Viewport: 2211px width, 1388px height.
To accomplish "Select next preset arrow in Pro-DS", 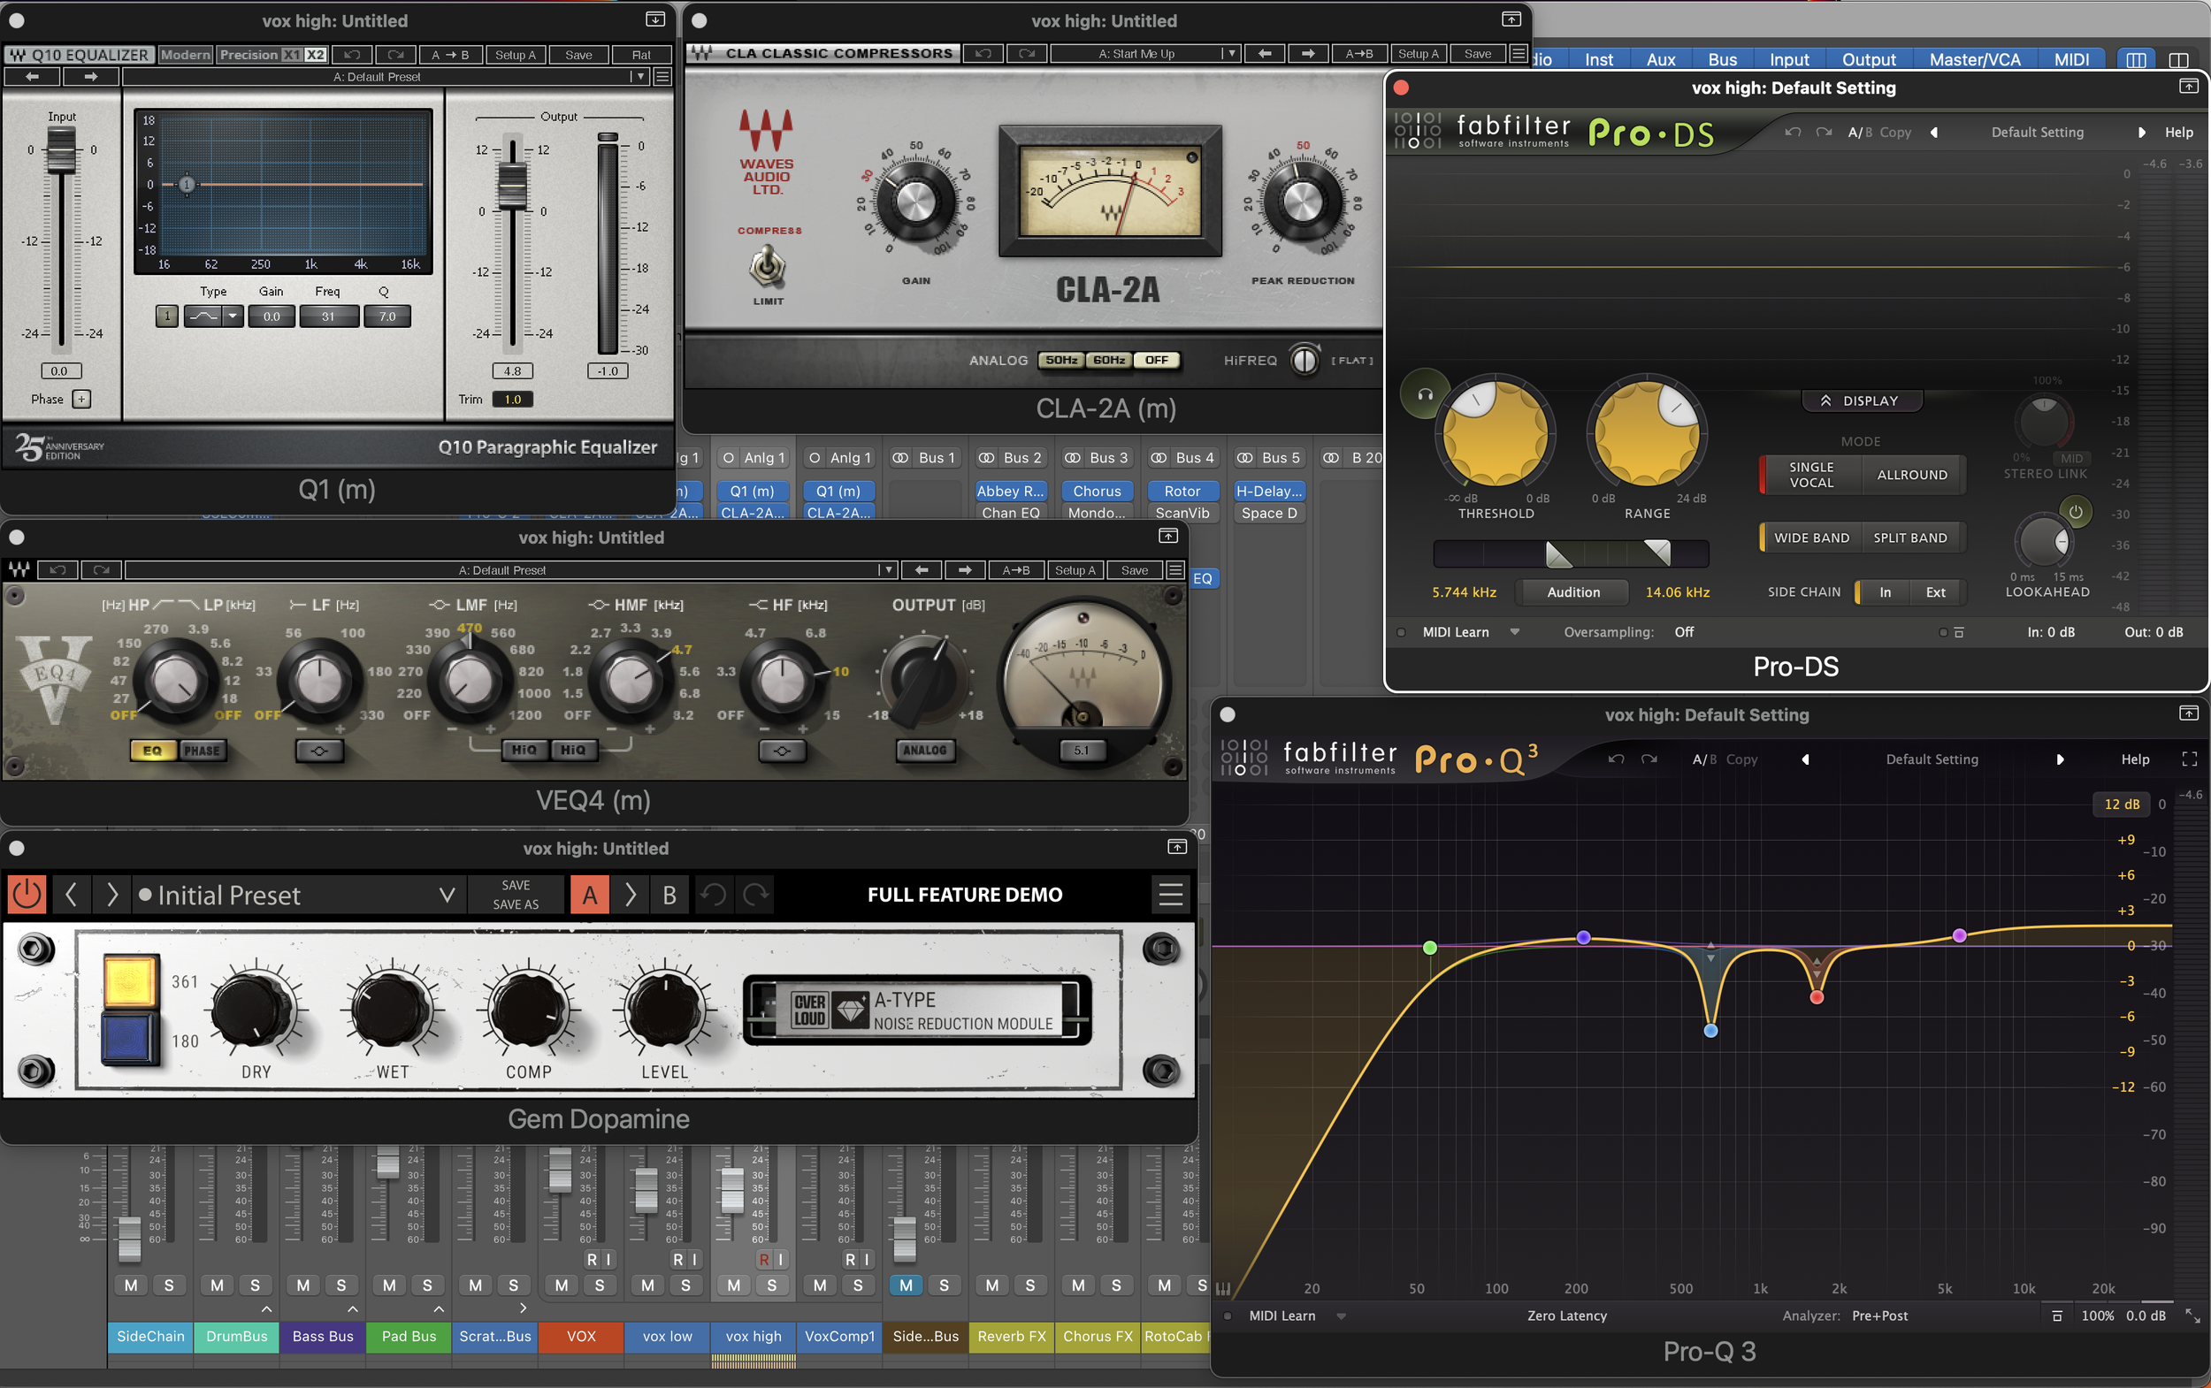I will pos(2140,133).
